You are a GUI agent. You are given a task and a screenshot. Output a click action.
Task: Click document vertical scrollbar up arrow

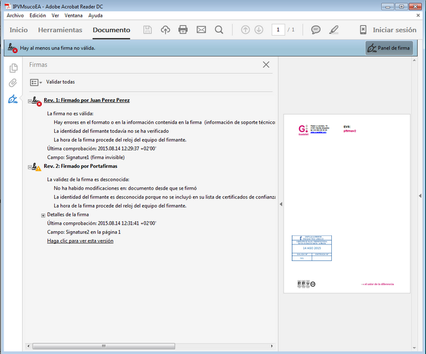click(414, 60)
